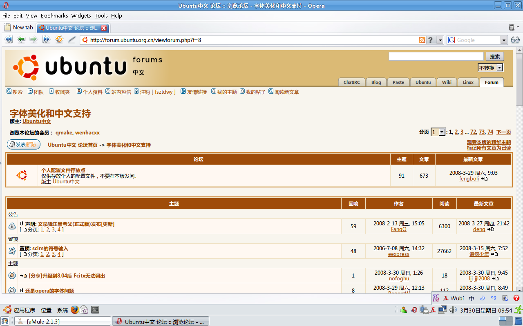Click the binoculars find icon
Viewport: 523px width, 326px height.
click(515, 40)
